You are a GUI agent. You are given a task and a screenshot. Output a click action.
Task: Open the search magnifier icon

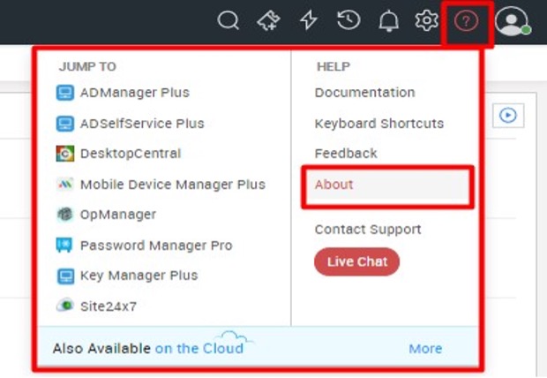pyautogui.click(x=229, y=20)
